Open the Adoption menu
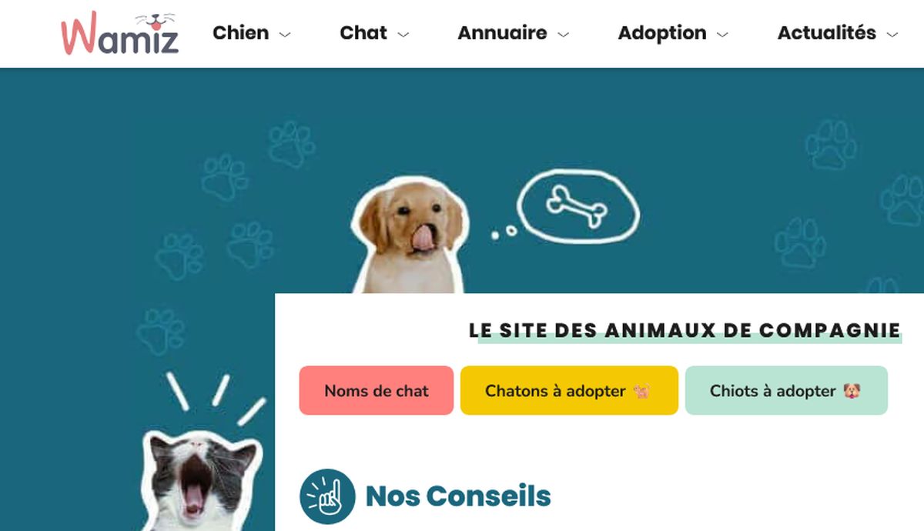This screenshot has height=531, width=924. click(x=662, y=33)
